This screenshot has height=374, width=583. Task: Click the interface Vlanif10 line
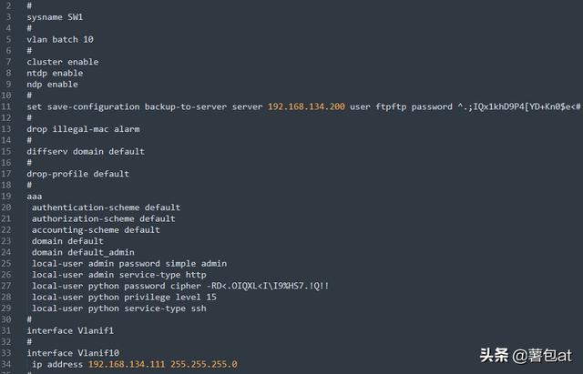[73, 353]
